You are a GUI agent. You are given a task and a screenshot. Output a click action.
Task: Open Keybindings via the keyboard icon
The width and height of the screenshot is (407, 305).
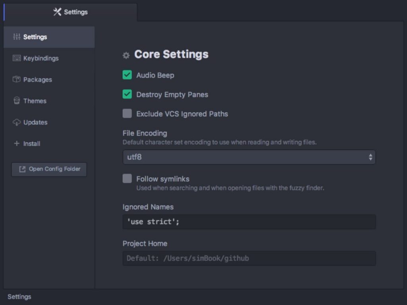[x=16, y=58]
